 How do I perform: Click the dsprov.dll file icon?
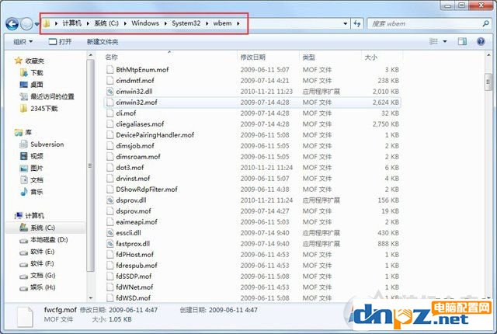[x=109, y=200]
